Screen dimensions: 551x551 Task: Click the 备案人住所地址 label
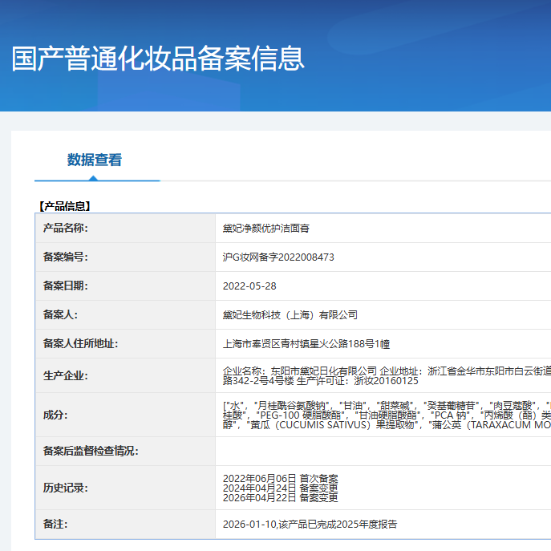click(x=80, y=343)
